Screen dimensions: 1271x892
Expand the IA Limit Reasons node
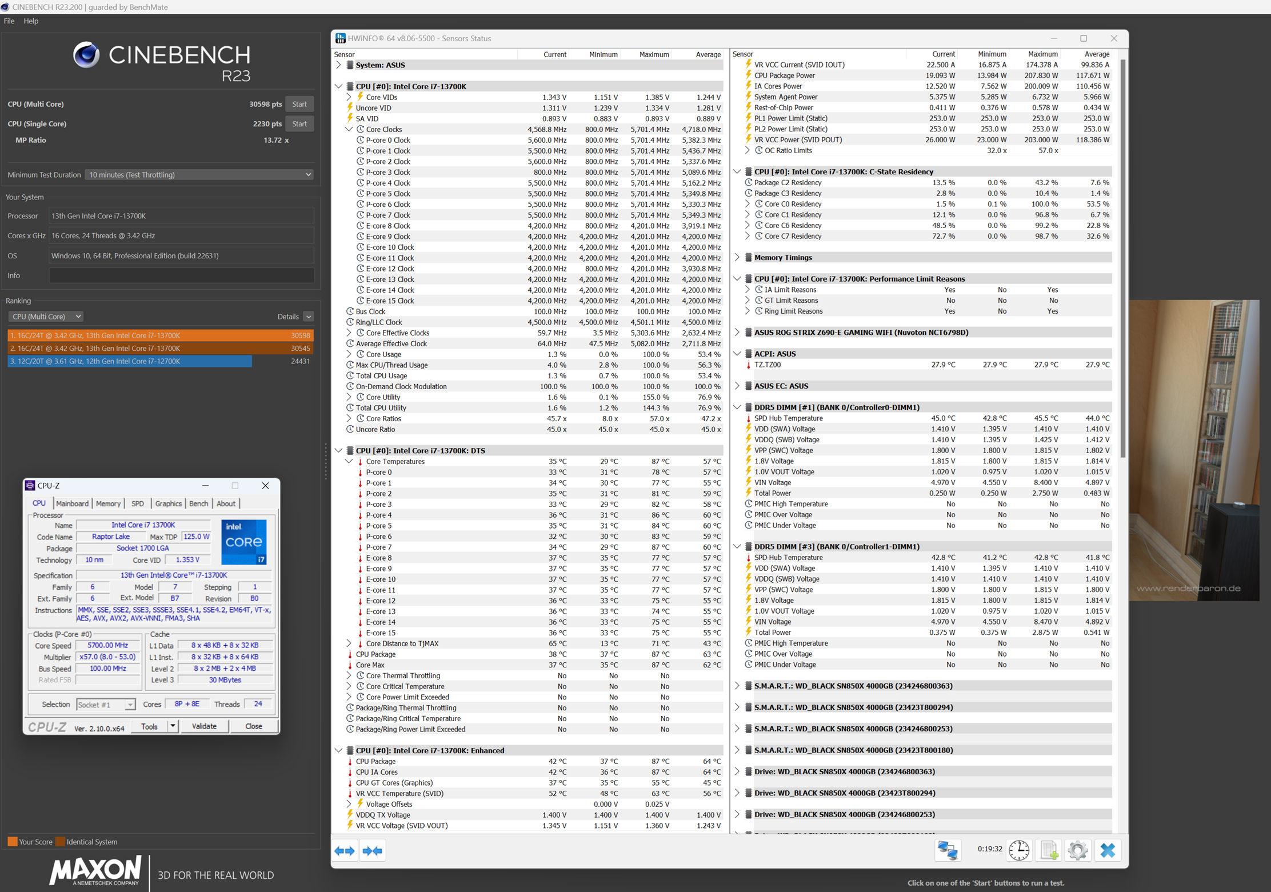(748, 290)
